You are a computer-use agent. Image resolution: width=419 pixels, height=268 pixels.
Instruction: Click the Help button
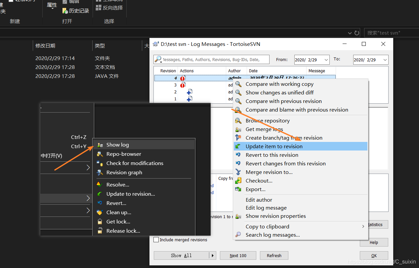pos(374,242)
